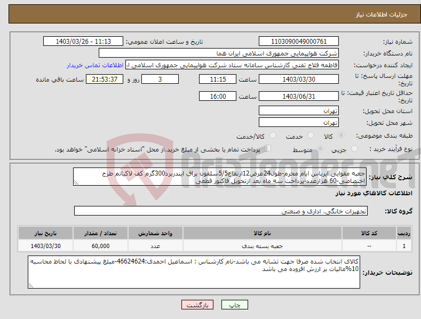Click the 16:00 validity time field
The width and height of the screenshot is (421, 319).
(x=218, y=96)
